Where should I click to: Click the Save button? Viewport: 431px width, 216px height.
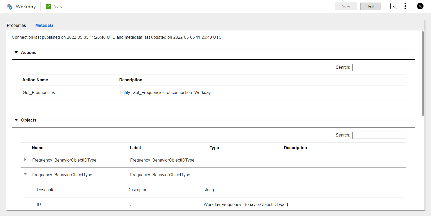[346, 6]
